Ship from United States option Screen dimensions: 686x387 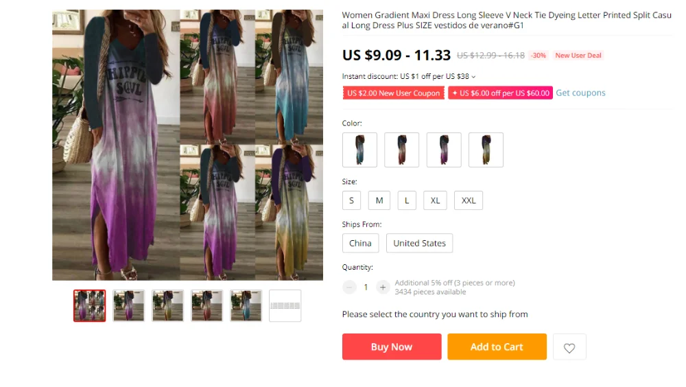pos(420,243)
